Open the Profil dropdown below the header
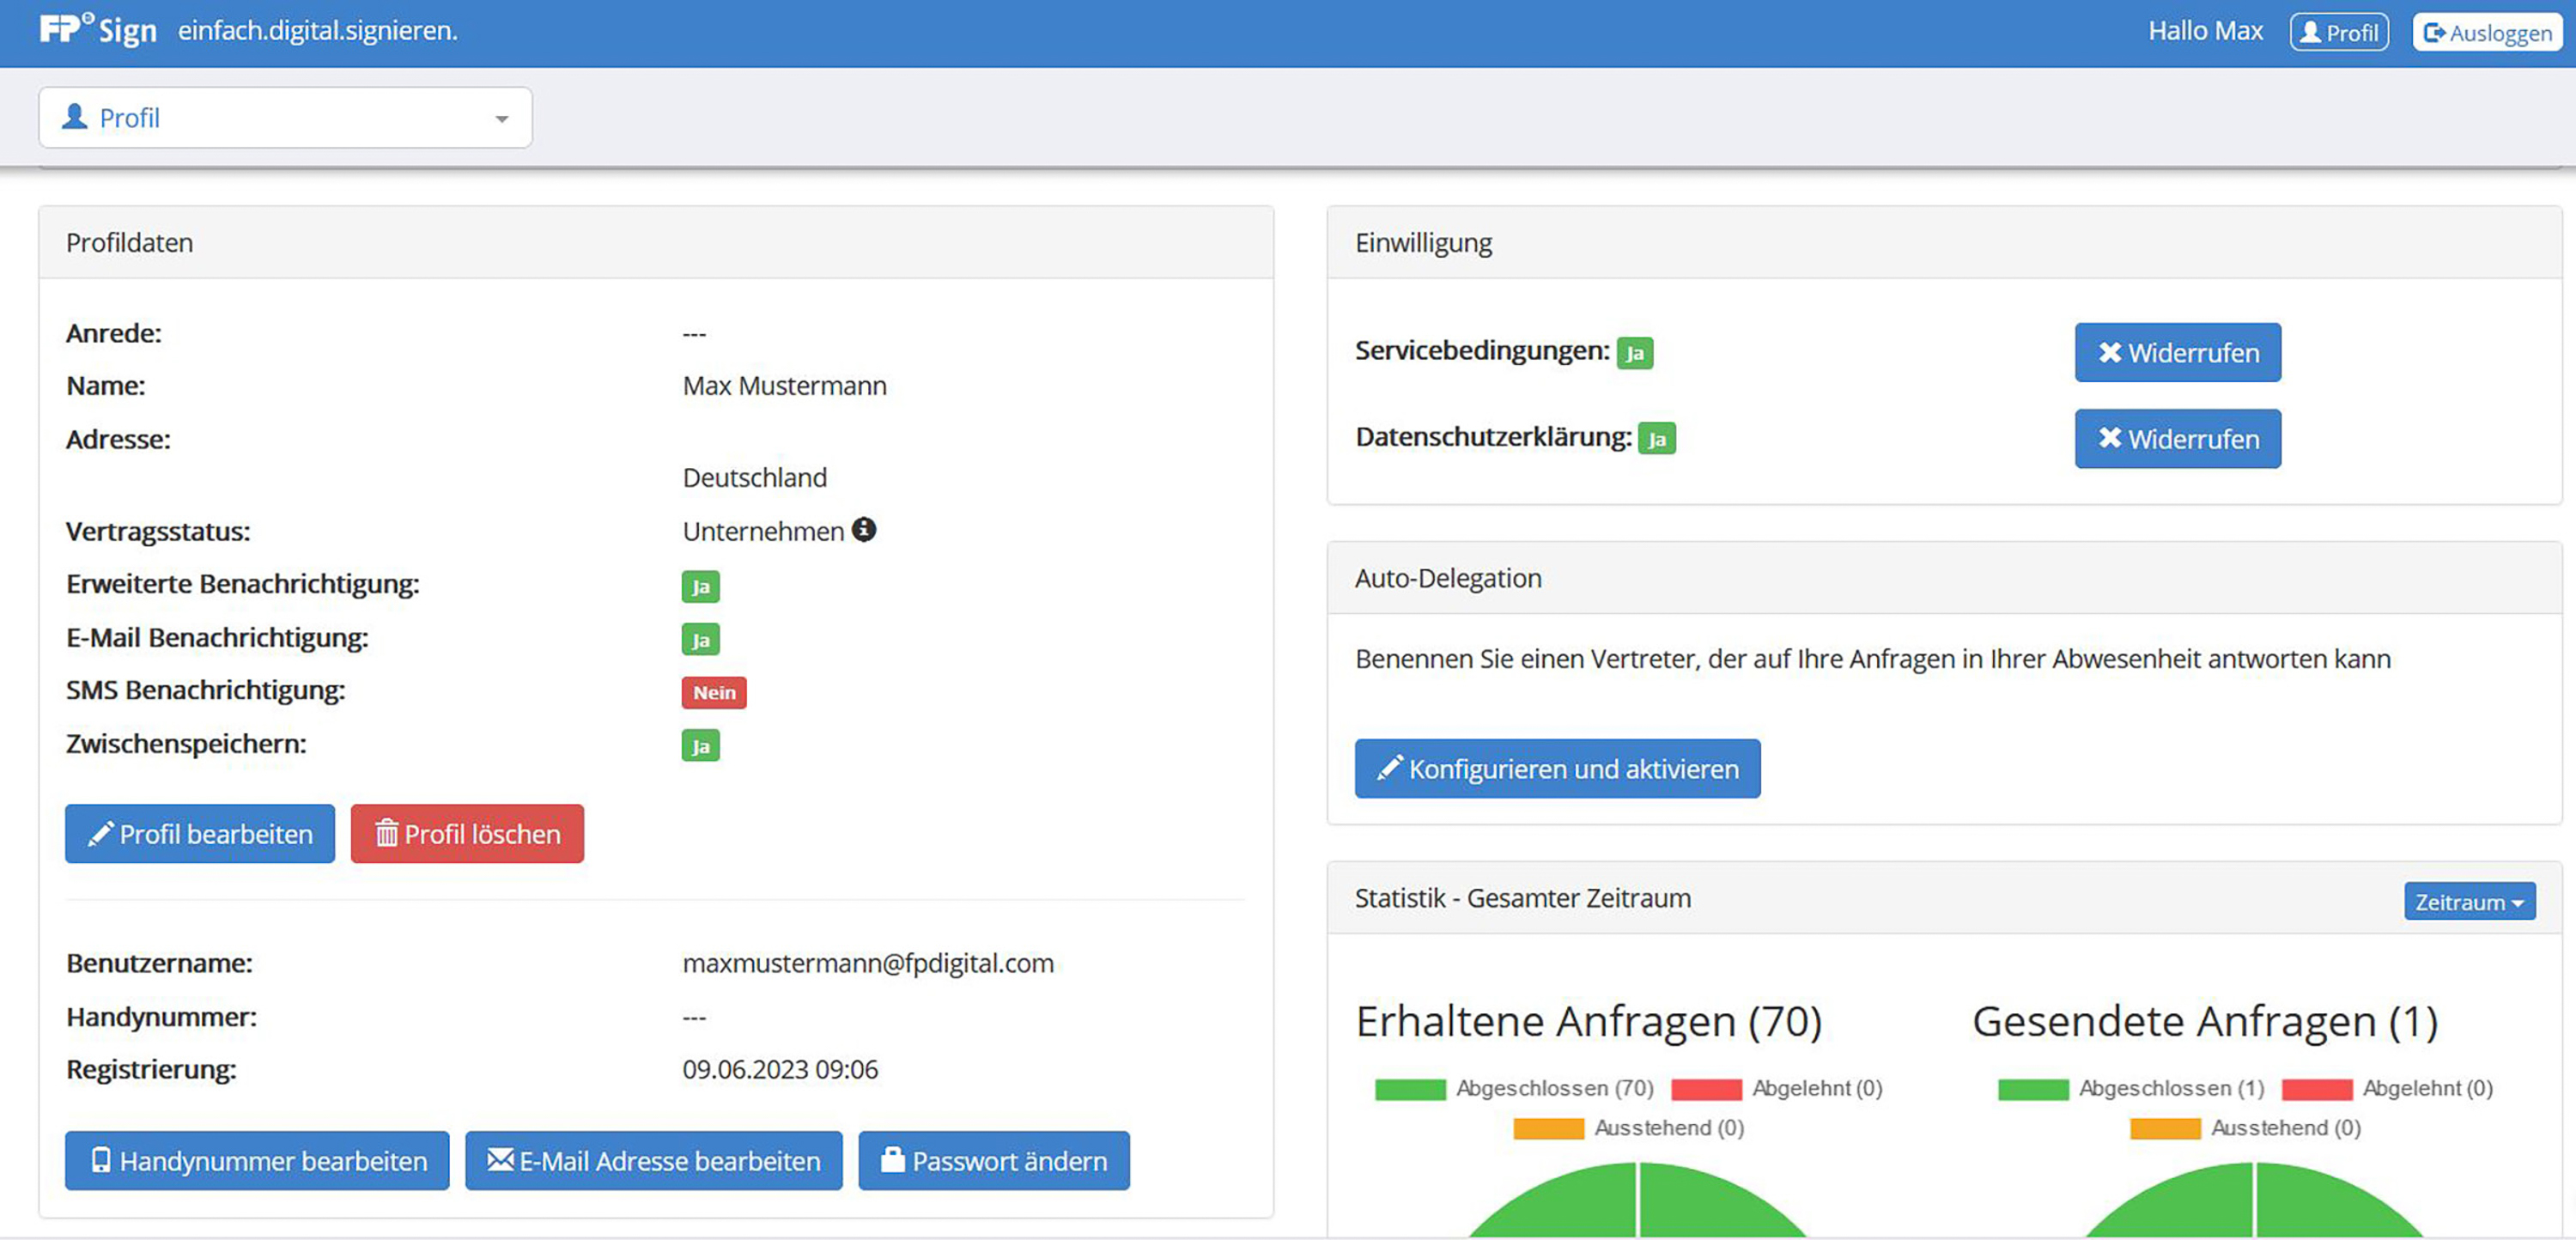 tap(286, 117)
